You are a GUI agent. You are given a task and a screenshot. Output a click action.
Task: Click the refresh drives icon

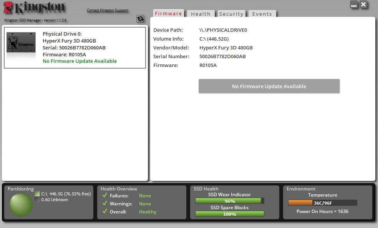pos(140,19)
